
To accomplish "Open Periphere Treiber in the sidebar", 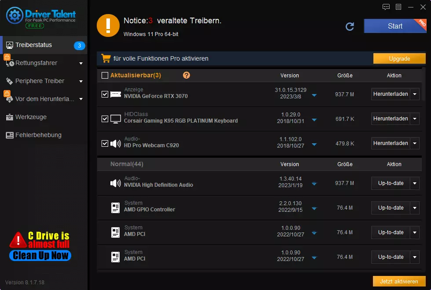I will click(x=44, y=81).
